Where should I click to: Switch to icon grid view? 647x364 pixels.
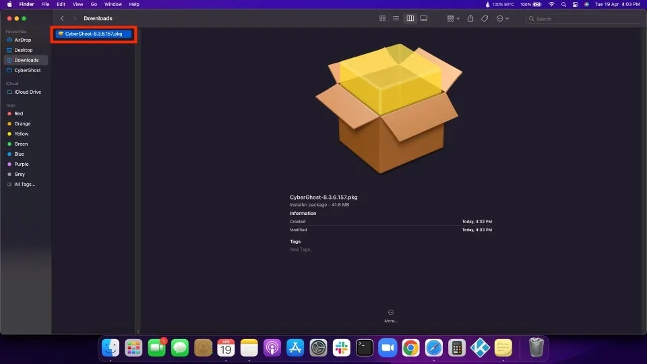point(383,18)
